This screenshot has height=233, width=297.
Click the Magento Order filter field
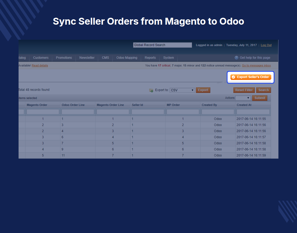click(43, 112)
